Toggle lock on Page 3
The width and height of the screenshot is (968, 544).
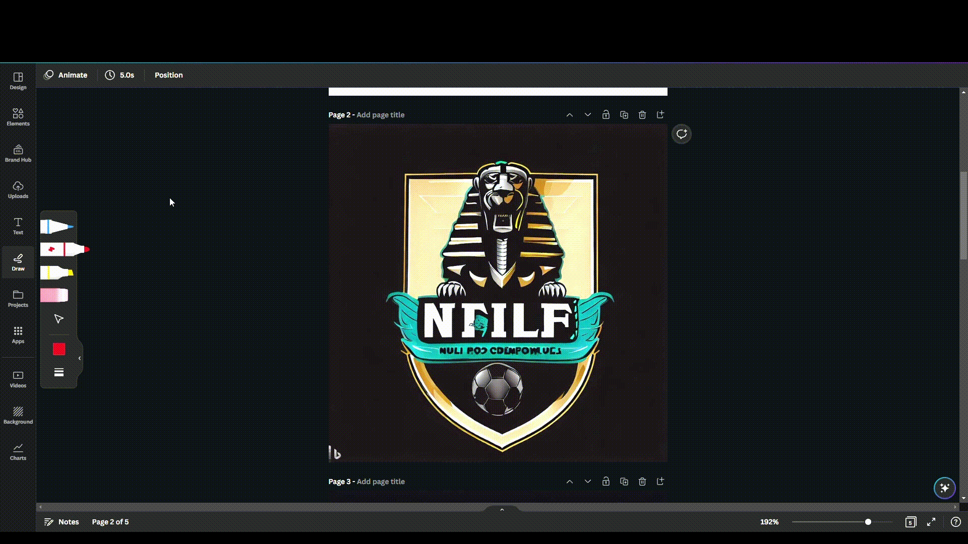[606, 482]
